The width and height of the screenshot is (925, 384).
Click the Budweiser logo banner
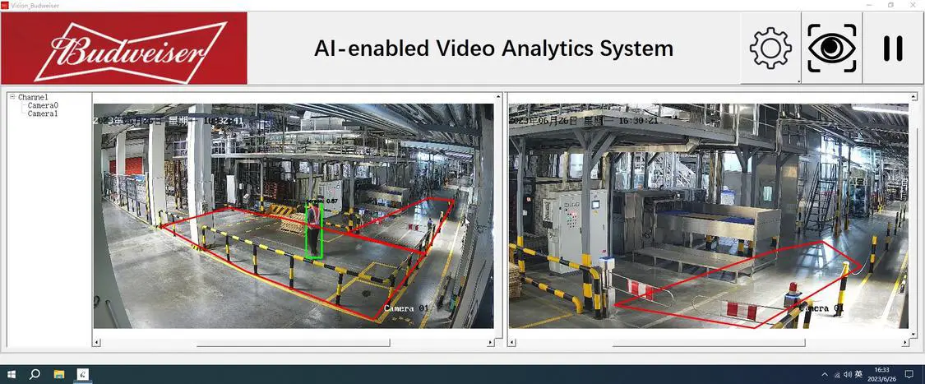pos(124,48)
